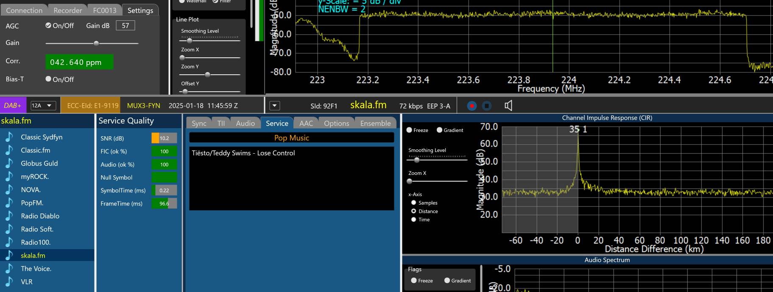Toggle the AGC On/Off option

(48, 25)
